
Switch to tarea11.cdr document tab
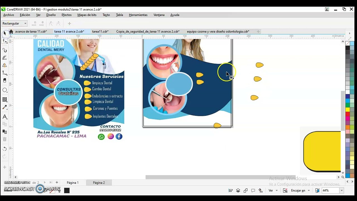tap(100, 32)
